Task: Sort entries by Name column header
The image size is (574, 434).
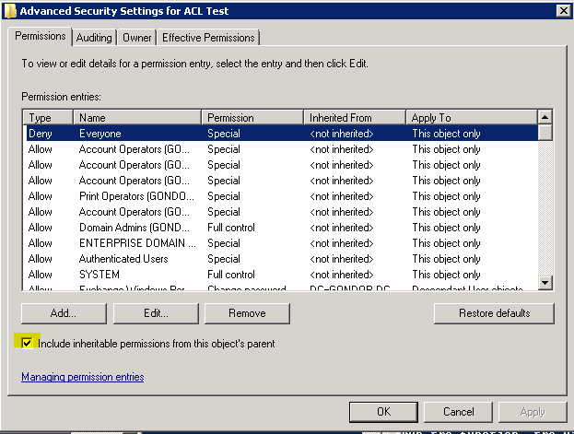Action: 138,118
